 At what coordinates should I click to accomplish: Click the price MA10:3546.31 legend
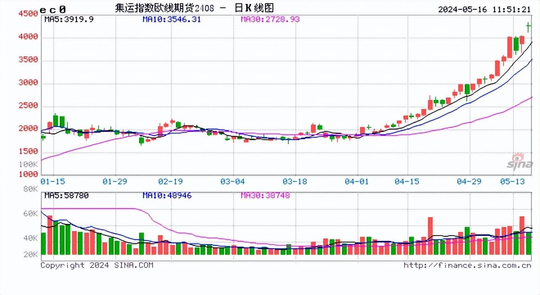(x=171, y=19)
